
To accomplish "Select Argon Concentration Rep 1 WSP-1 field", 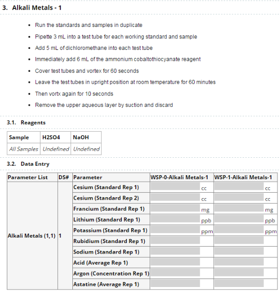I will tap(239, 273).
